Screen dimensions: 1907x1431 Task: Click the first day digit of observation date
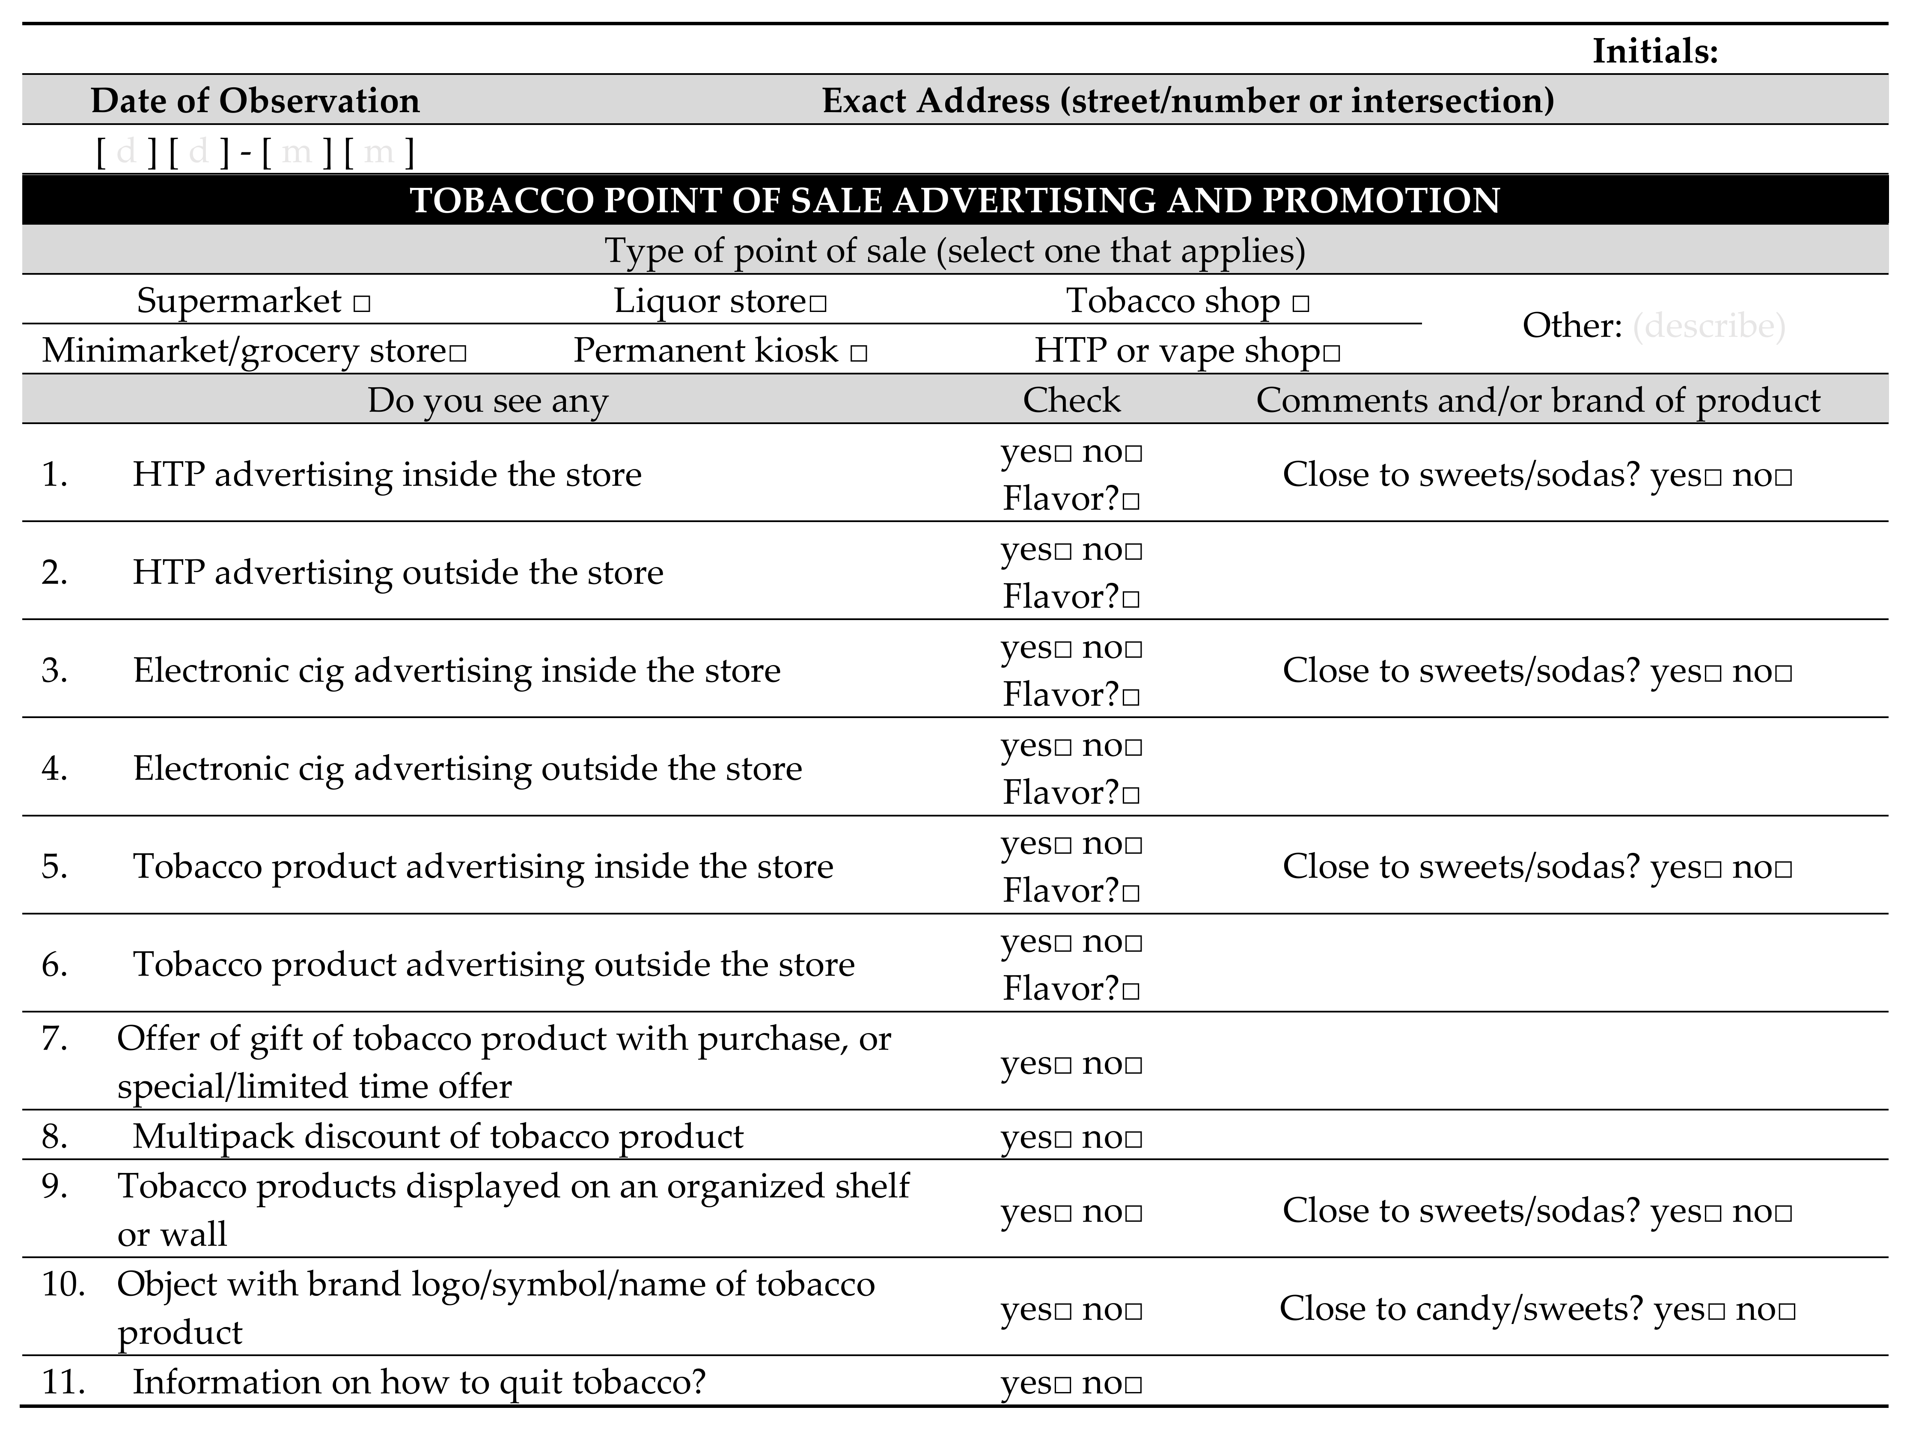(126, 153)
